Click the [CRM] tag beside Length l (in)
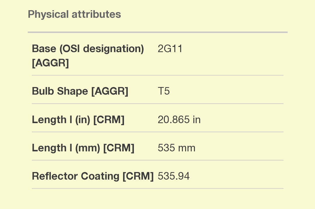Viewport: 315px width, 209px height. (109, 120)
